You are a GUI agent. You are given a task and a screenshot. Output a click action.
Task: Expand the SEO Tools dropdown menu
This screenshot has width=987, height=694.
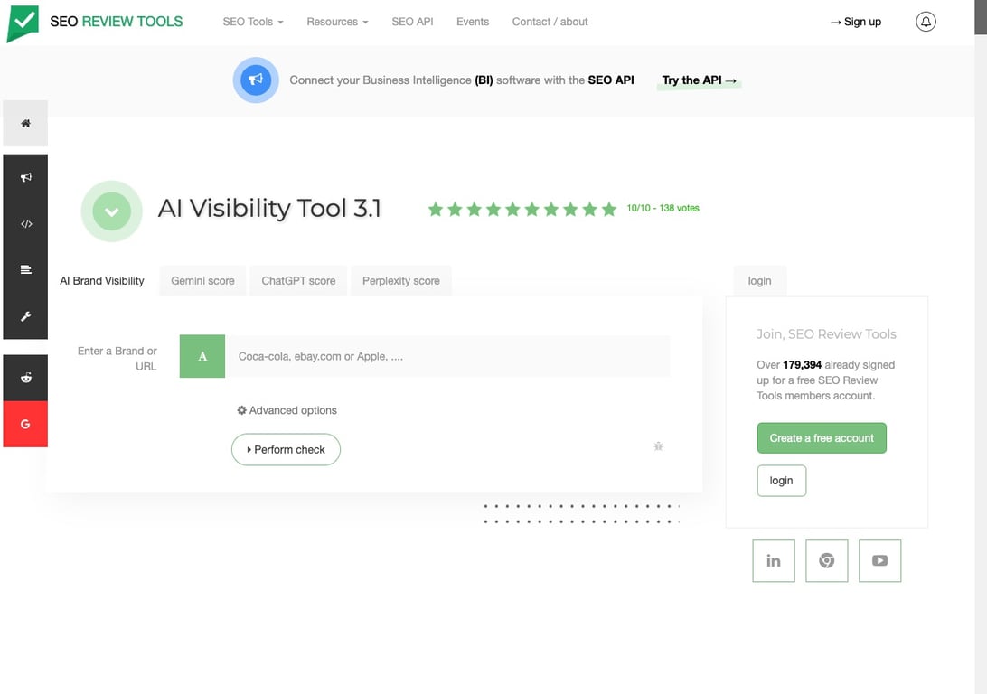253,22
